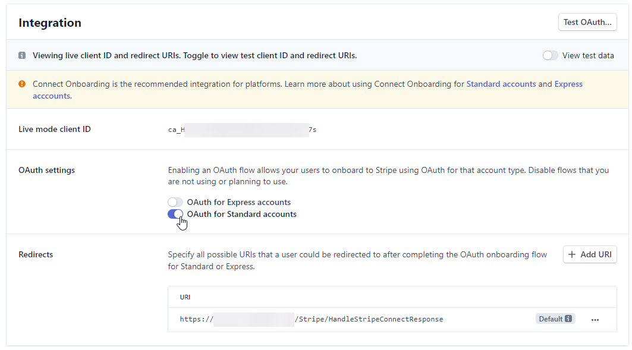Open the Test OAuth button

tap(587, 22)
